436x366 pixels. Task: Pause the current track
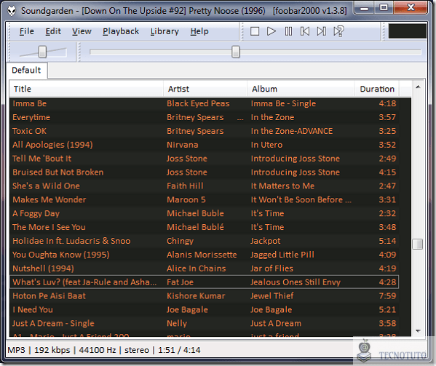288,31
